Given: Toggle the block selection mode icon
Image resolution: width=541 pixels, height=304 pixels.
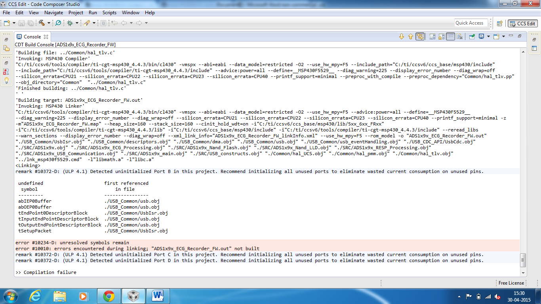Looking at the screenshot, I should (x=103, y=23).
